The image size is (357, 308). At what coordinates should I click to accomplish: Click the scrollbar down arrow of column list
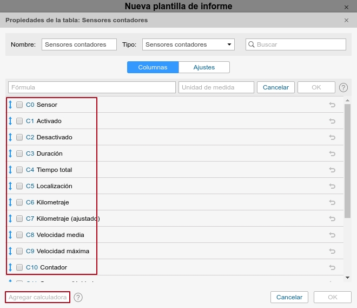point(347,277)
